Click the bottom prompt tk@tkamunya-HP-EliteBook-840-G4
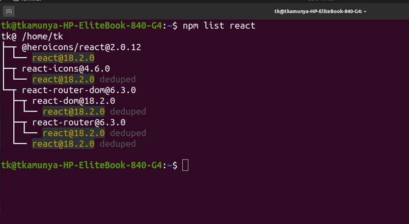The height and width of the screenshot is (224, 409). (x=82, y=165)
